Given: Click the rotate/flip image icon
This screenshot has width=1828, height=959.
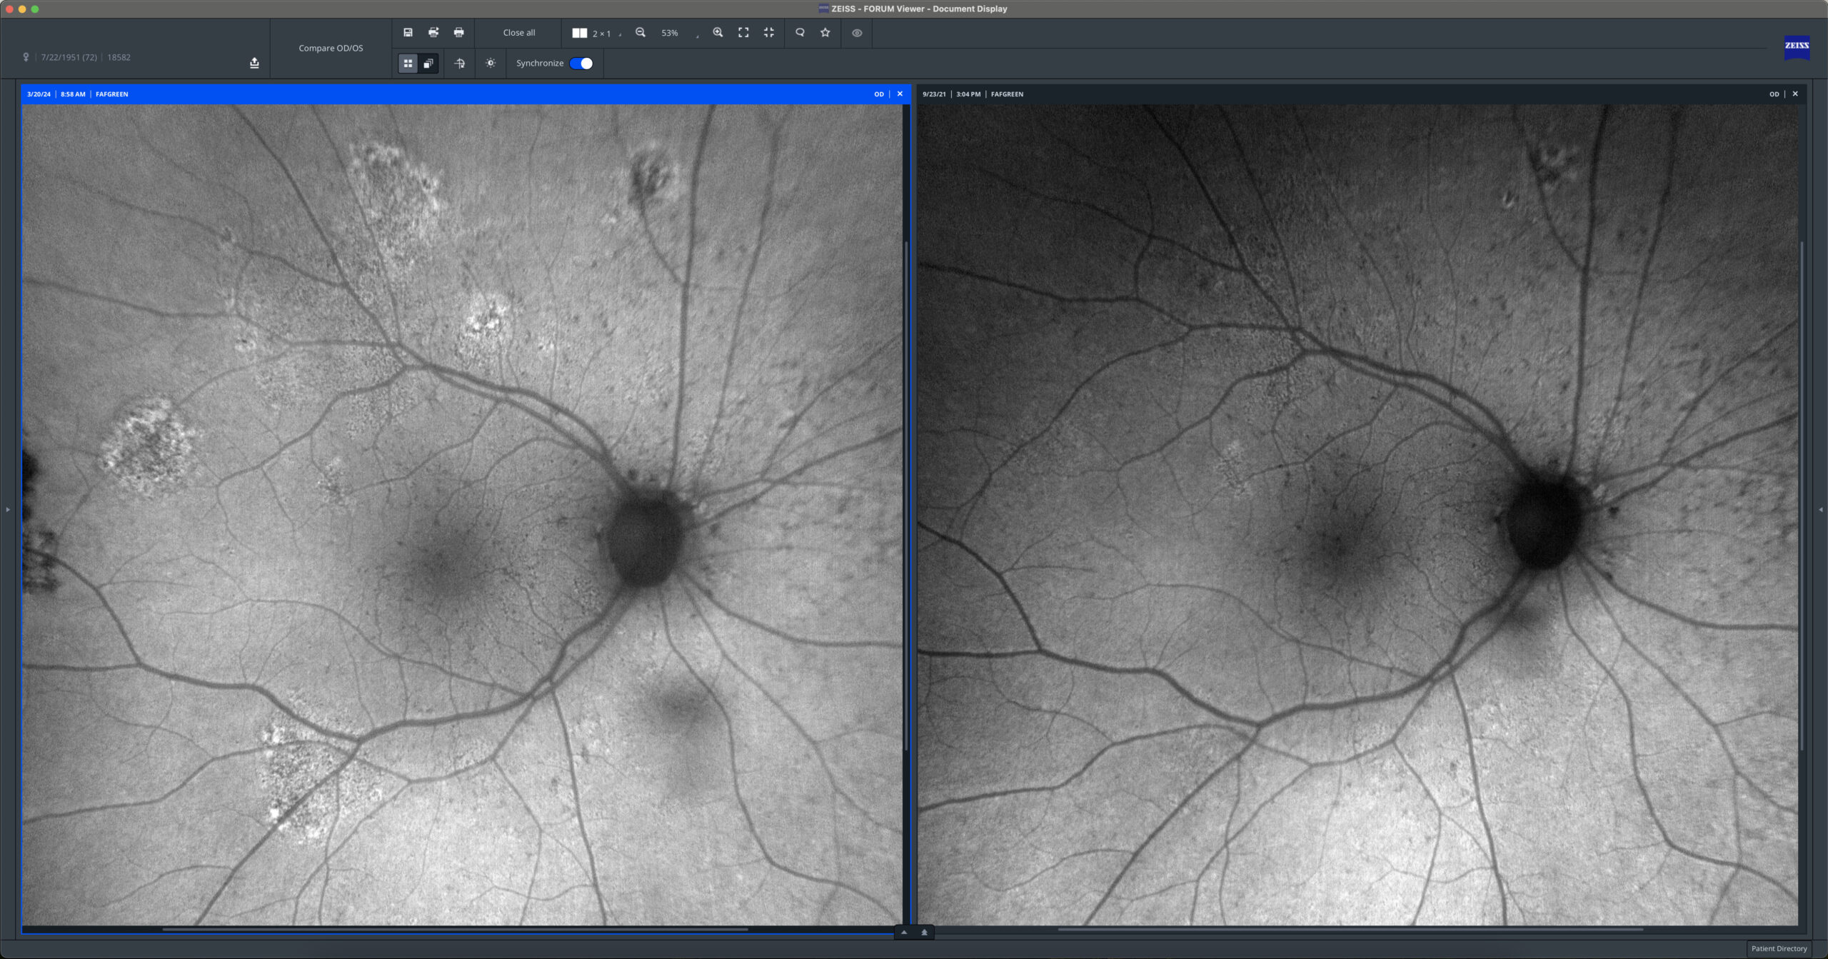Looking at the screenshot, I should click(459, 64).
